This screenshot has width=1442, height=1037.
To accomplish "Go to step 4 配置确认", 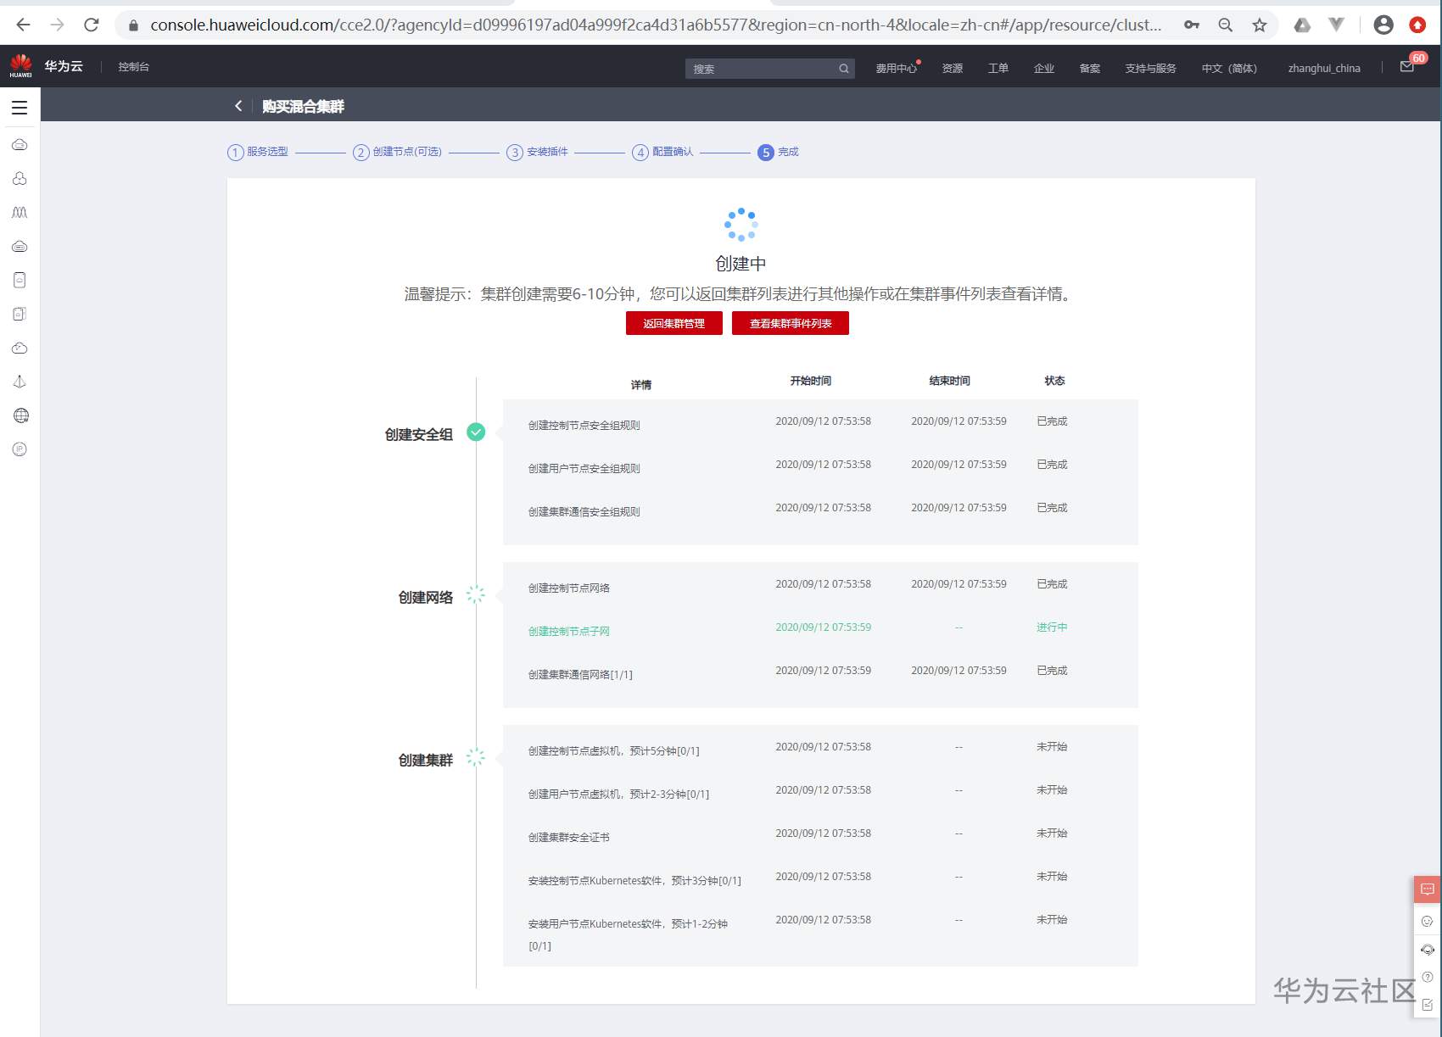I will point(663,152).
